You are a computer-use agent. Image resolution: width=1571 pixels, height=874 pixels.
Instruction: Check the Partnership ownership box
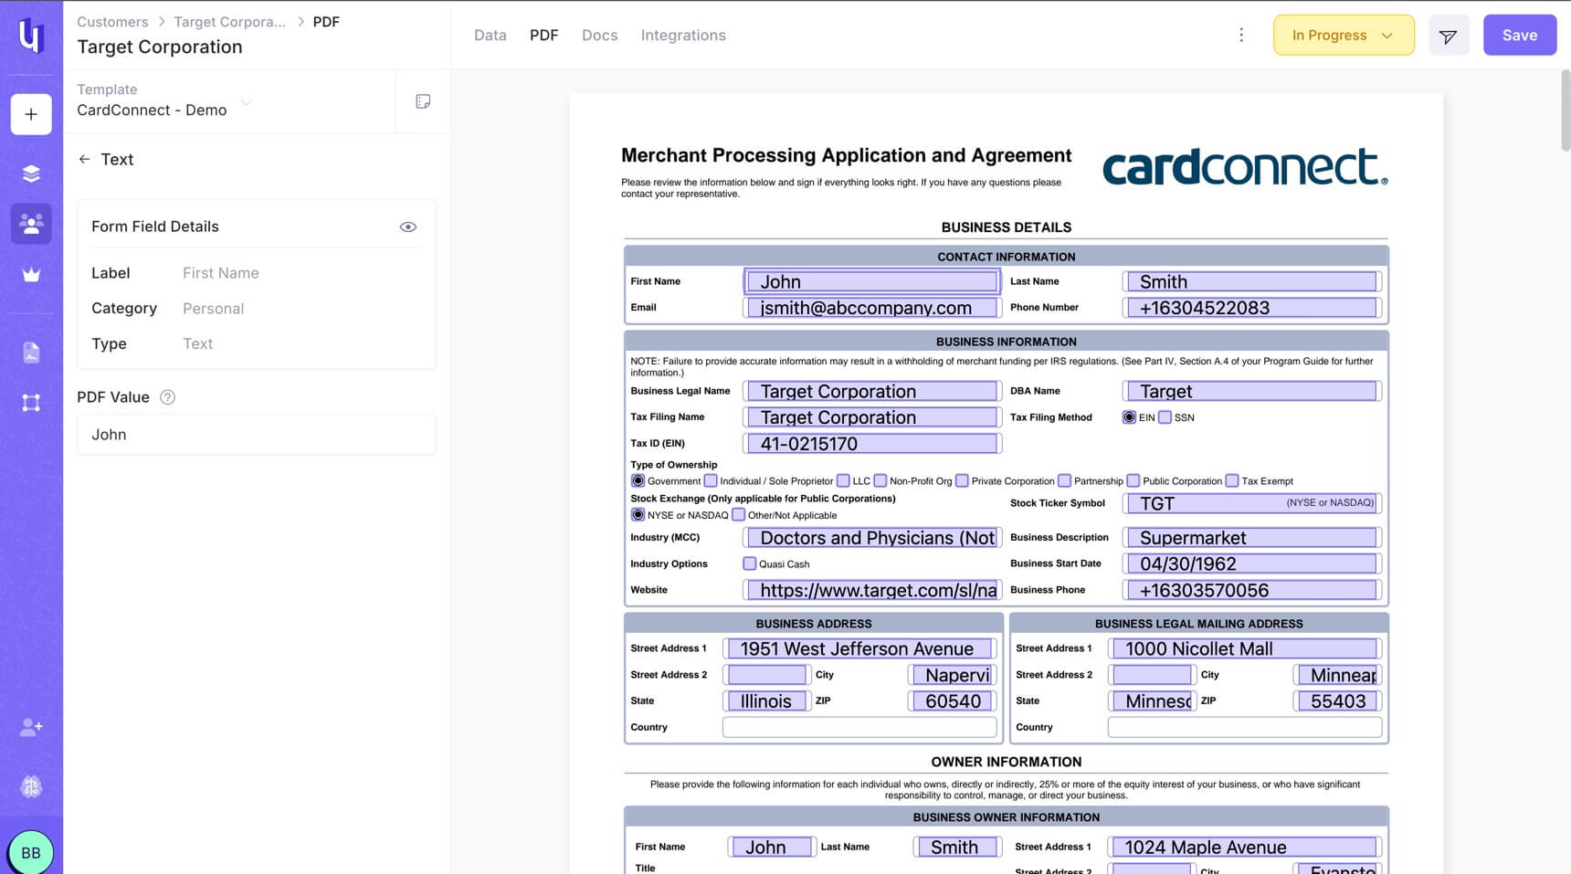point(1064,480)
